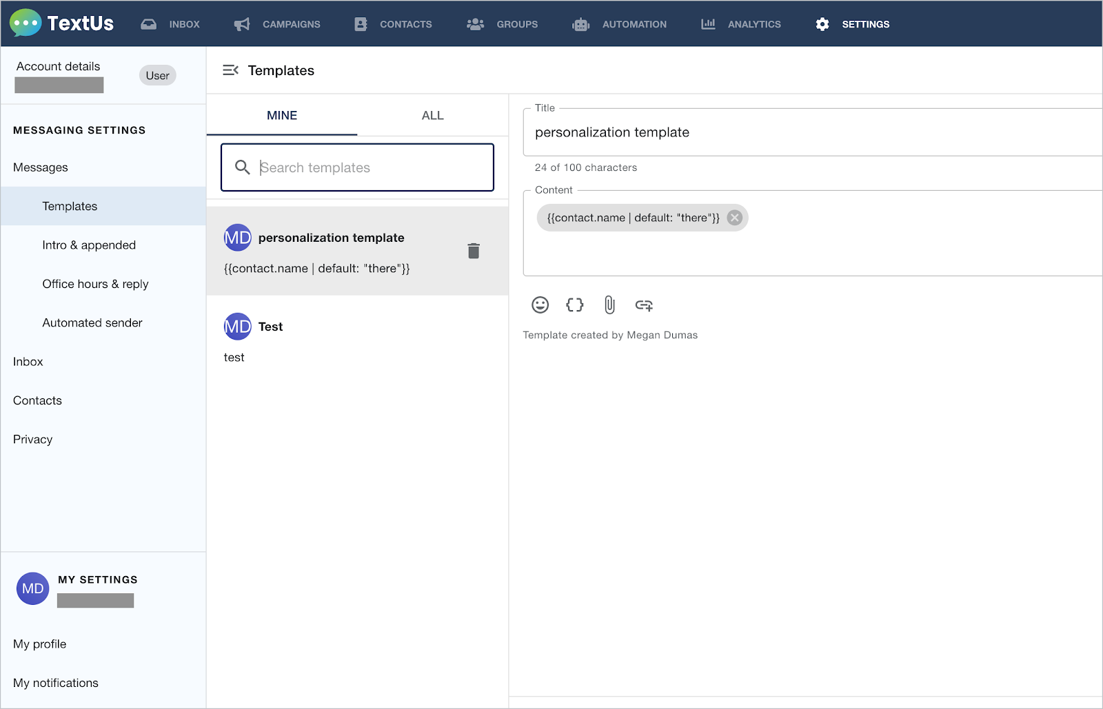The image size is (1103, 709).
Task: Switch to the ALL templates tab
Action: click(432, 115)
